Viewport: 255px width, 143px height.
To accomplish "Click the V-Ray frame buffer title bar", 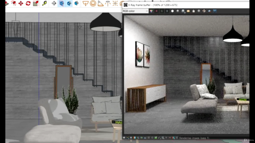I will tap(186, 5).
